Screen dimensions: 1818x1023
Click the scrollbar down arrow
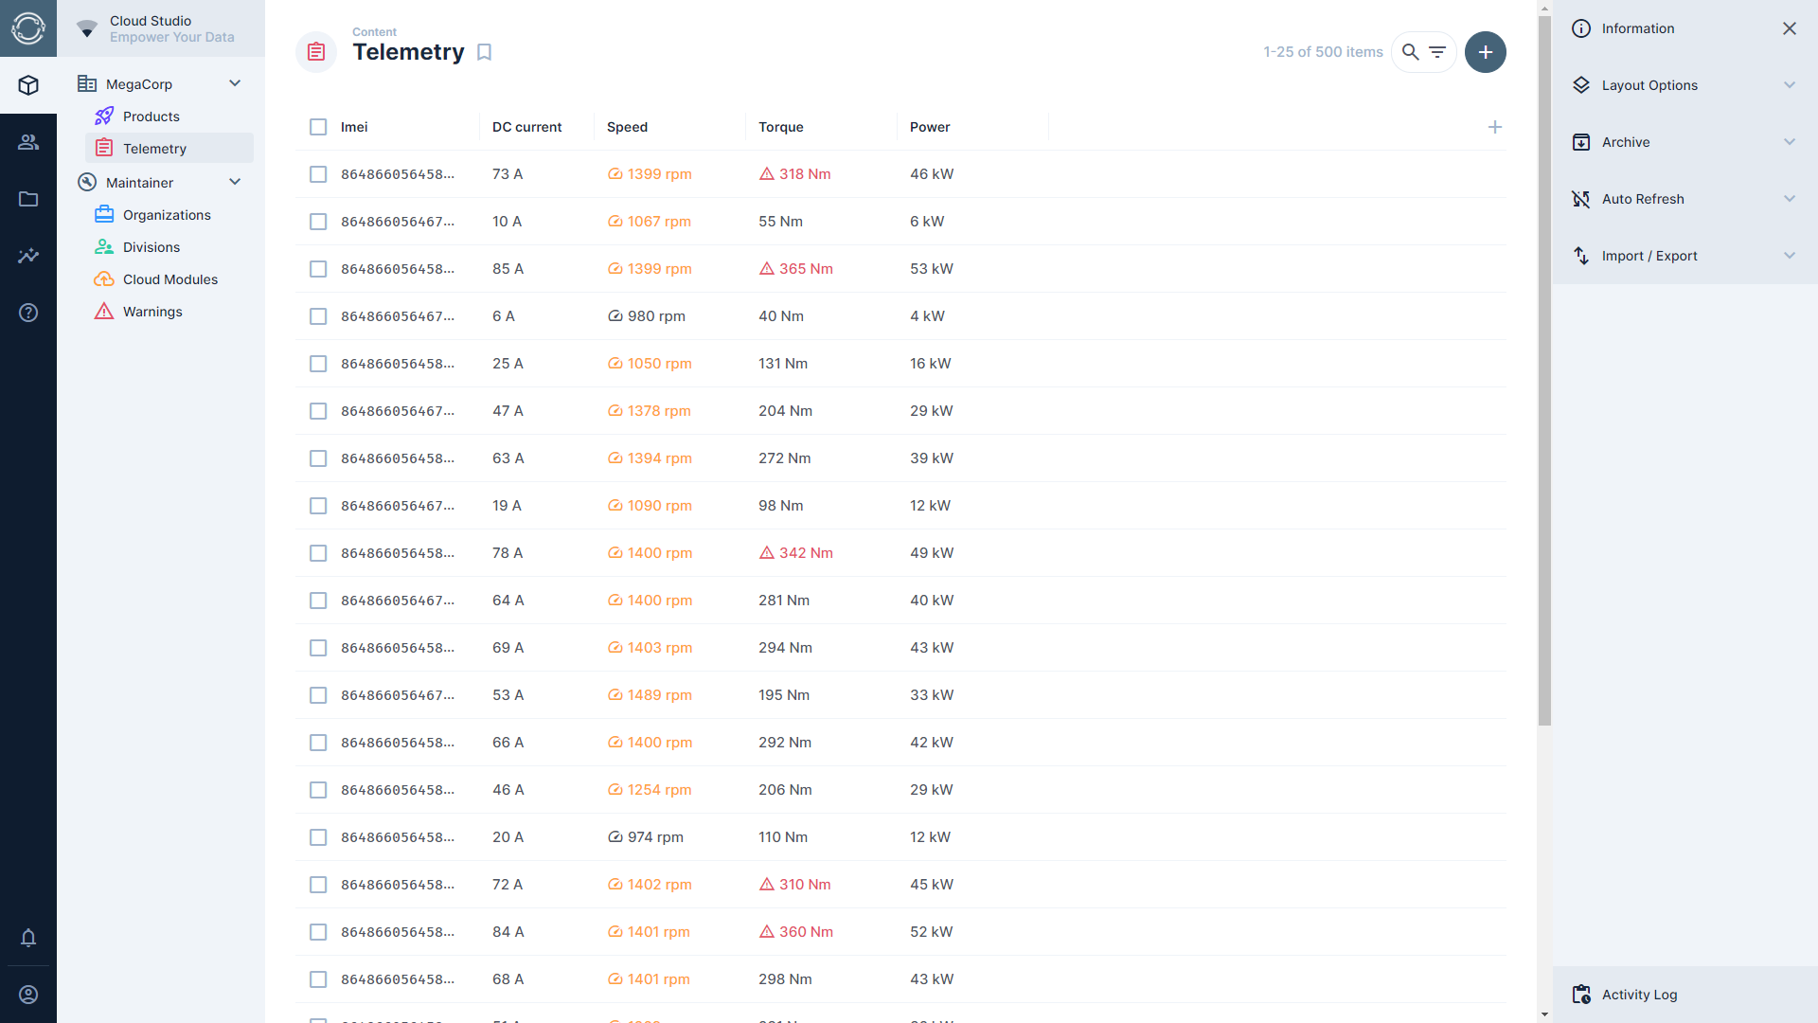[1544, 1014]
